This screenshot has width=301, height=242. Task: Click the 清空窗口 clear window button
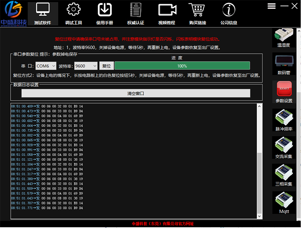coord(136,93)
